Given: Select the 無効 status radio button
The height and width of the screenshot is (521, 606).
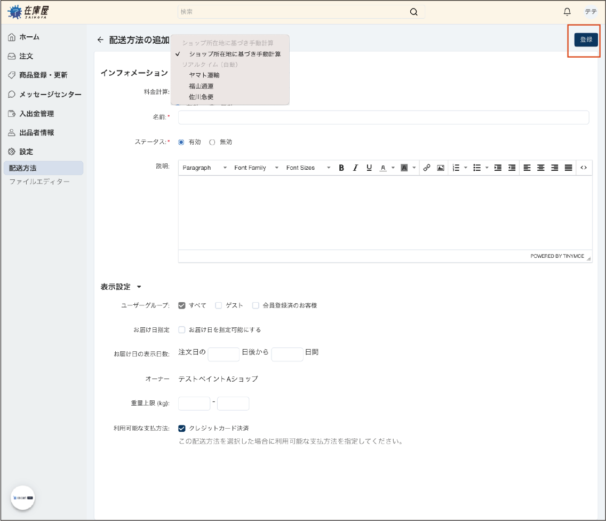Looking at the screenshot, I should pyautogui.click(x=212, y=142).
